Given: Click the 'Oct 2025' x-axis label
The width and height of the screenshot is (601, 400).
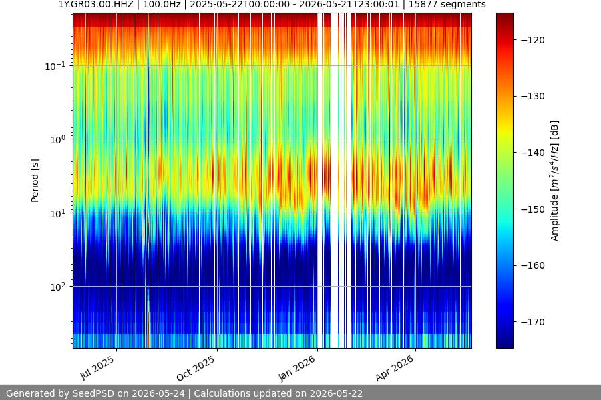Looking at the screenshot, I should tap(196, 369).
